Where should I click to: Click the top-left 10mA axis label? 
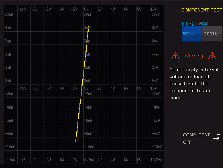click(9, 15)
